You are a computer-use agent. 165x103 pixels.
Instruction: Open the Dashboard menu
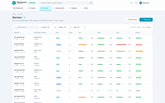[19, 8]
